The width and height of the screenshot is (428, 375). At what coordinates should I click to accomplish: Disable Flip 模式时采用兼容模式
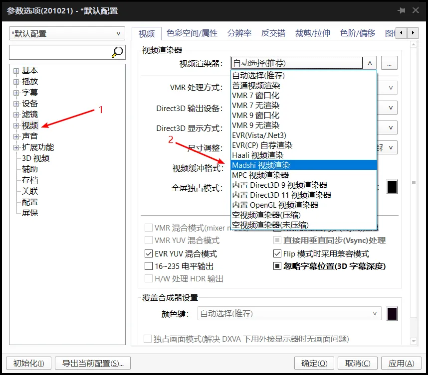[x=277, y=253]
